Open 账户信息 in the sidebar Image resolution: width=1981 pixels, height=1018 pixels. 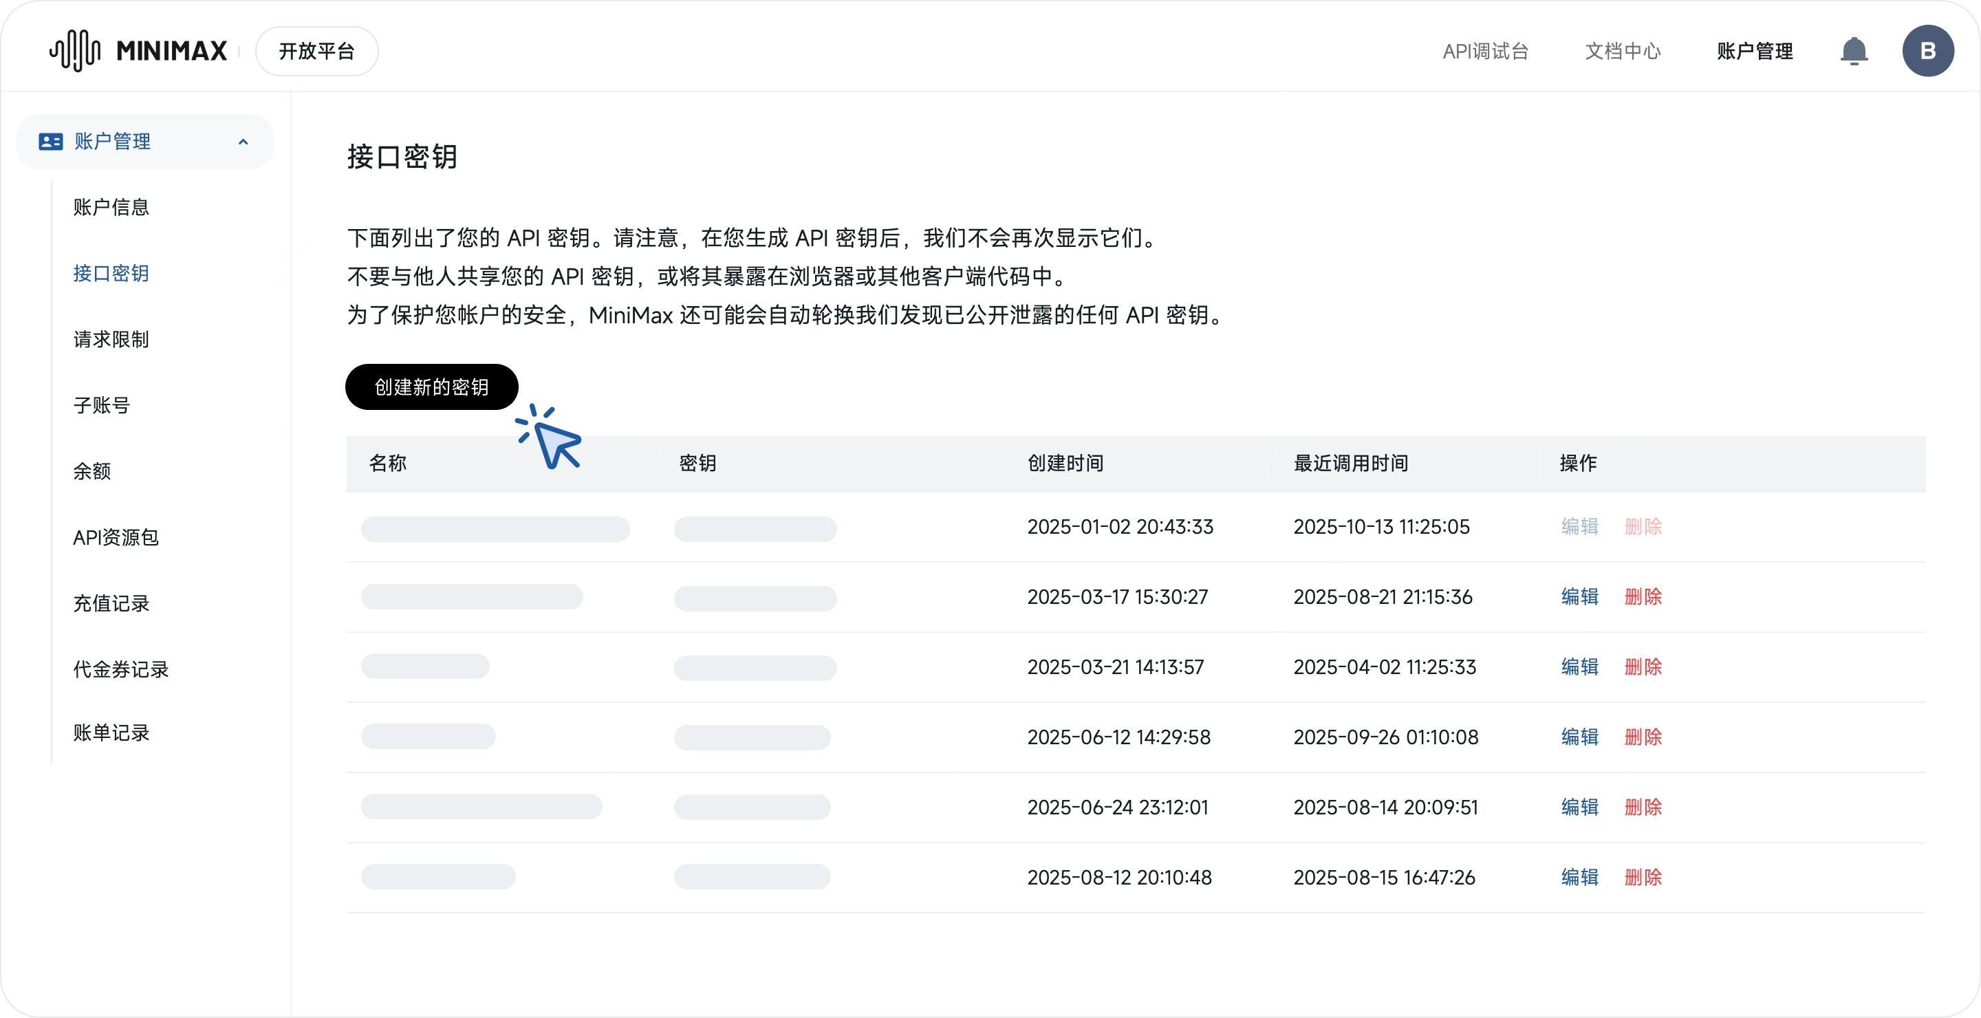(x=111, y=207)
